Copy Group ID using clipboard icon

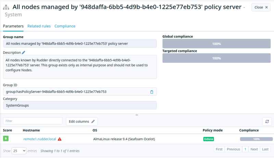point(152,92)
